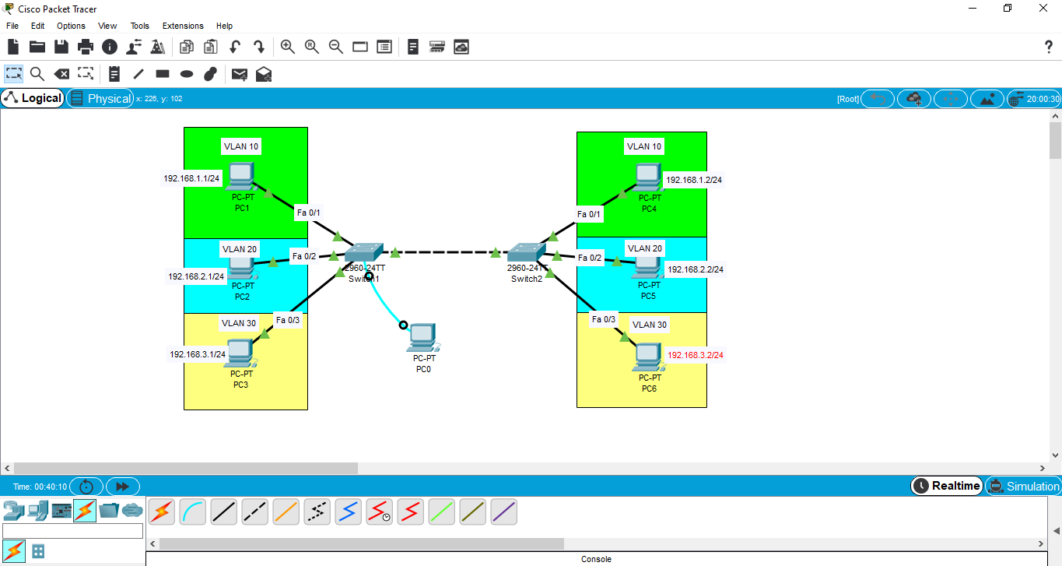The image size is (1062, 566).
Task: Select the Console cable connection type
Action: pyautogui.click(x=192, y=512)
